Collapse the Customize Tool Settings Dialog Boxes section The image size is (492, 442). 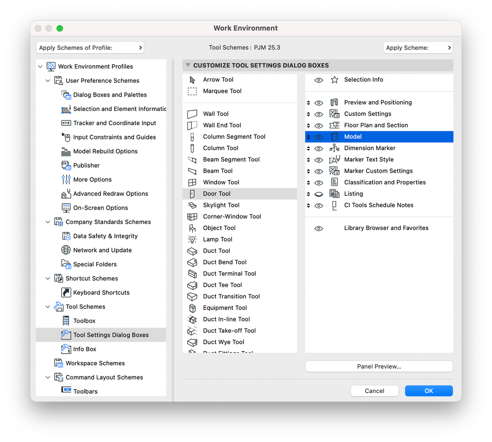tap(188, 65)
